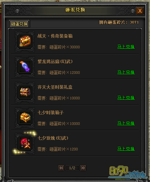
Task: Click the 七夕玫瑰 red rose icon
Action: 25,143
